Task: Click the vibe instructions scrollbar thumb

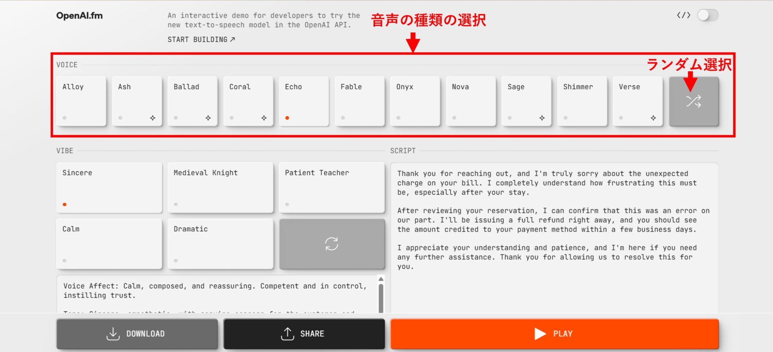Action: (381, 298)
